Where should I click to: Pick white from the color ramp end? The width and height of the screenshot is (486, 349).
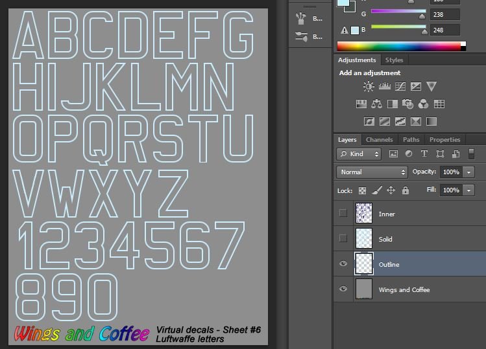463,44
